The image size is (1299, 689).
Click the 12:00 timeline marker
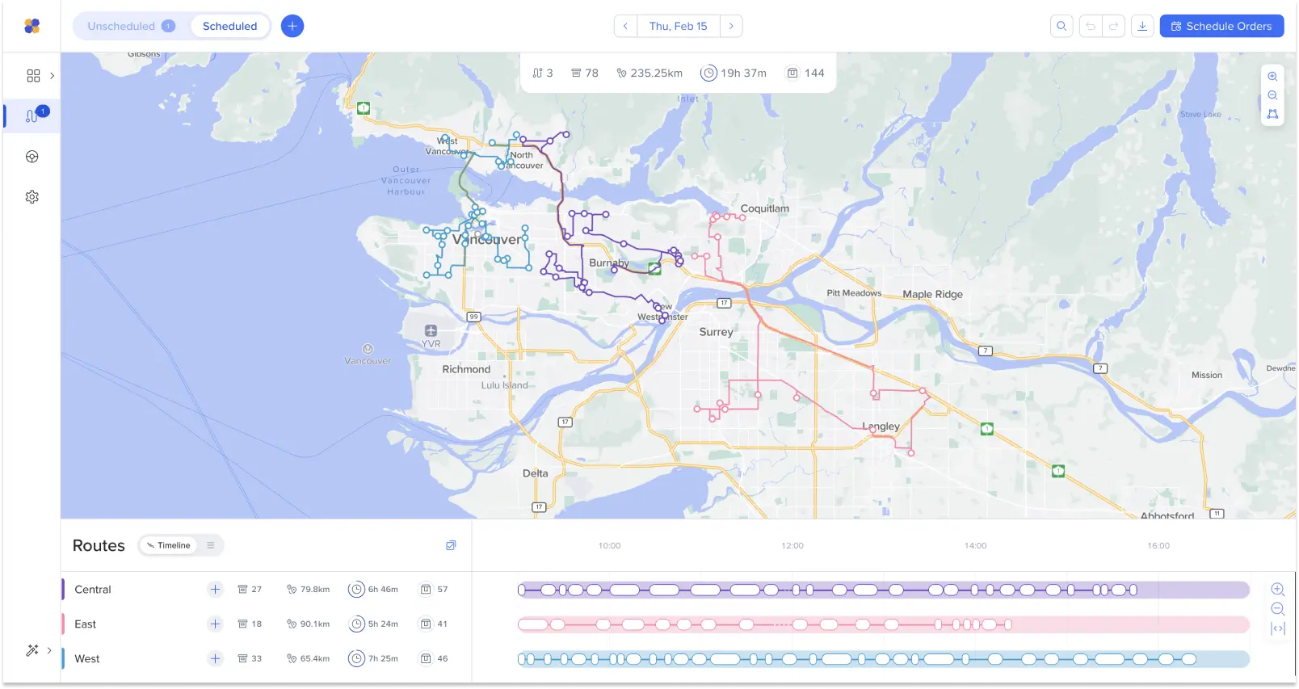click(792, 546)
